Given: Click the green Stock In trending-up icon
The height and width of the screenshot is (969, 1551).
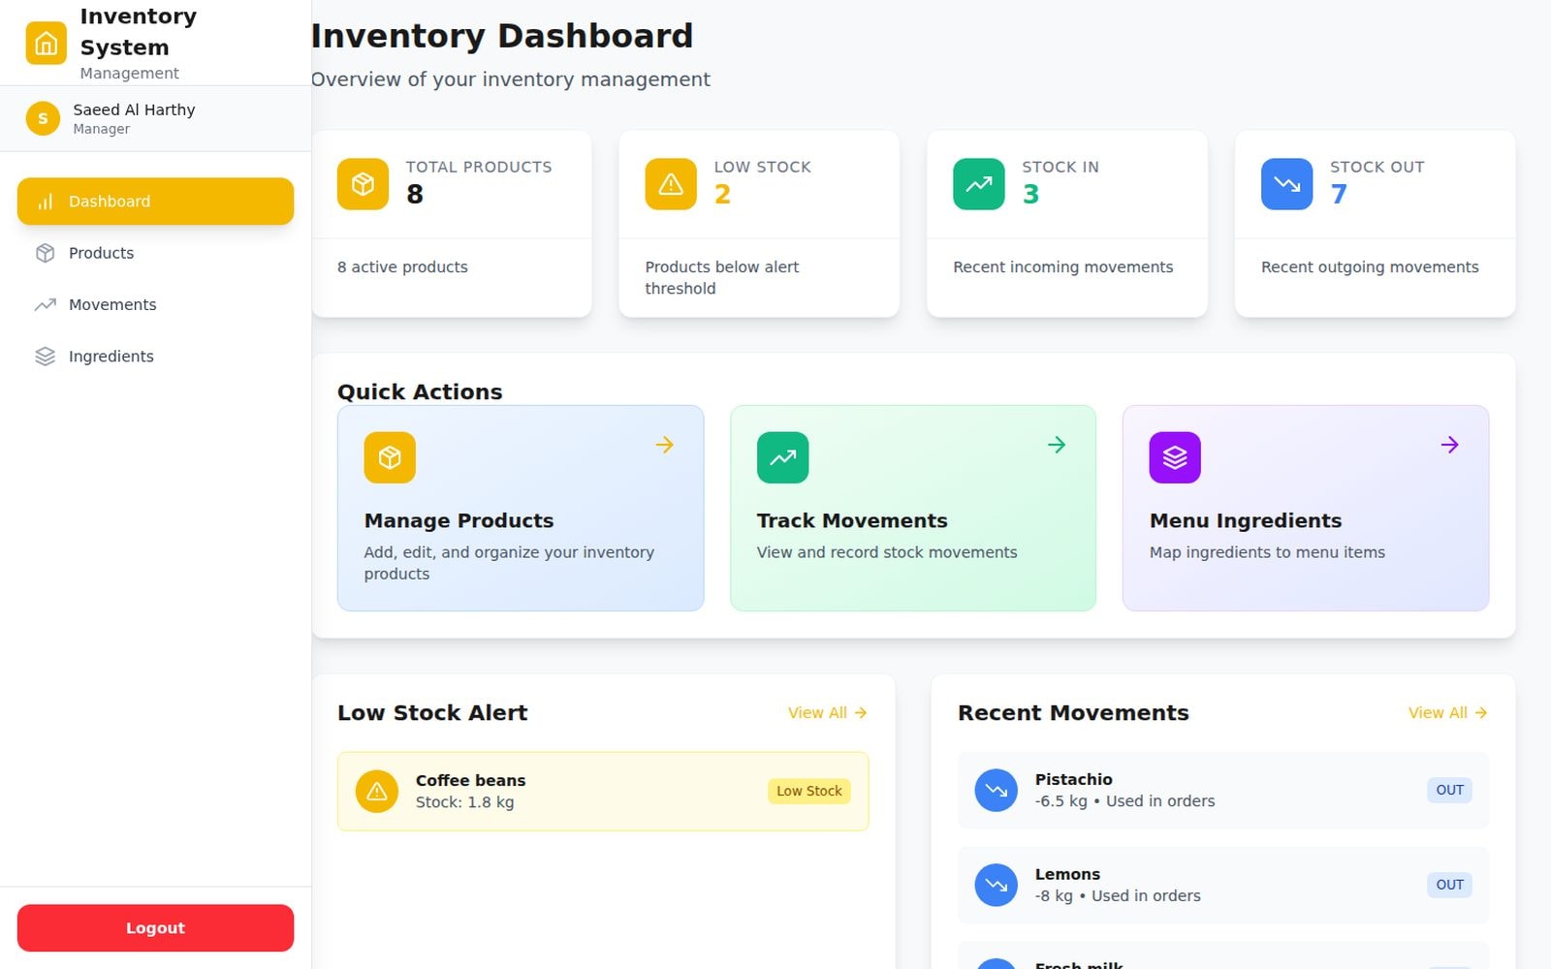Looking at the screenshot, I should (x=979, y=184).
